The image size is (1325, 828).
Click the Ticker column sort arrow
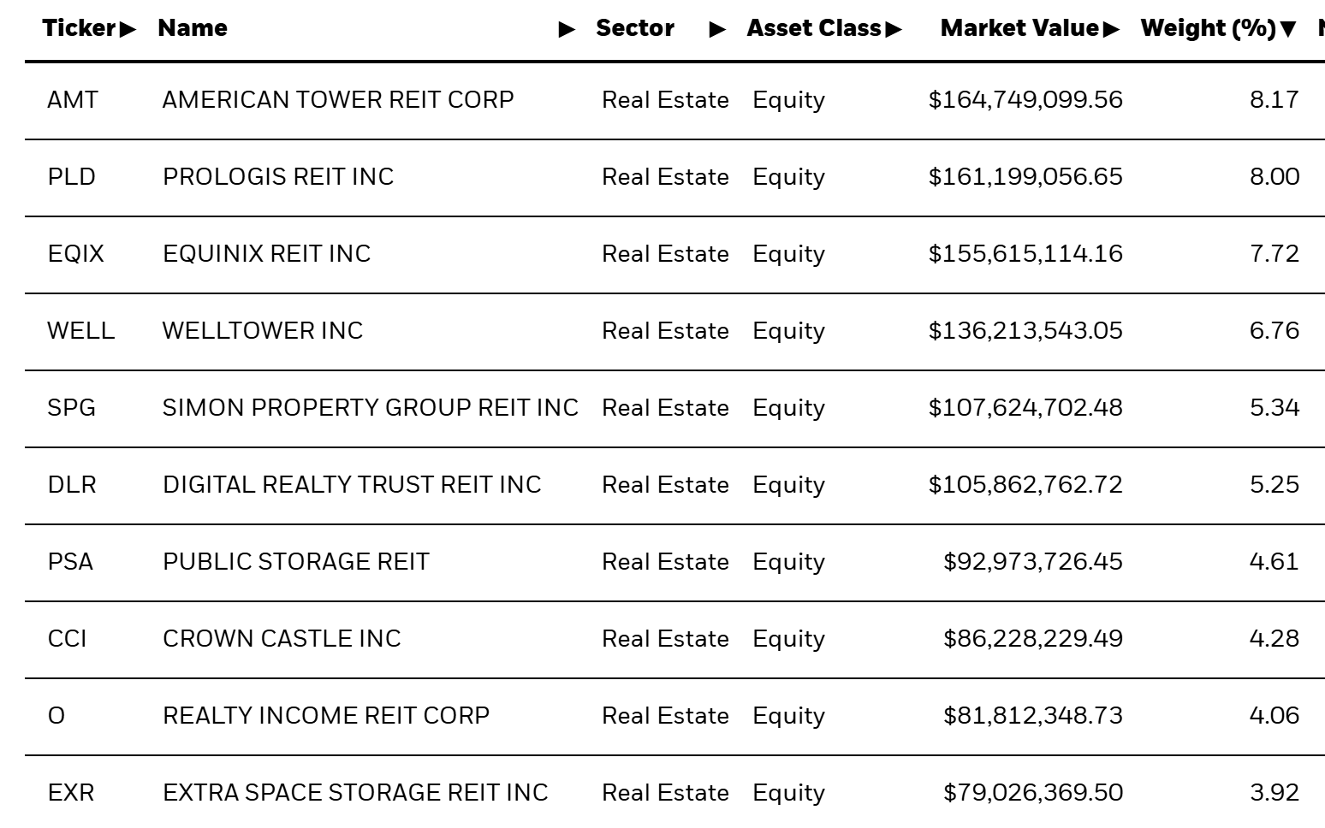128,28
